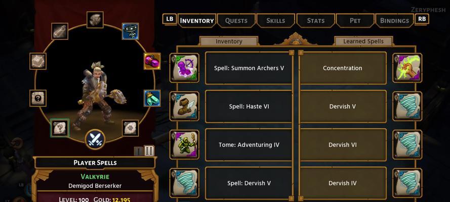Screen dimensions: 450x202
Task: Select the green-highlighted question mark scroll slot
Action: pyautogui.click(x=60, y=128)
